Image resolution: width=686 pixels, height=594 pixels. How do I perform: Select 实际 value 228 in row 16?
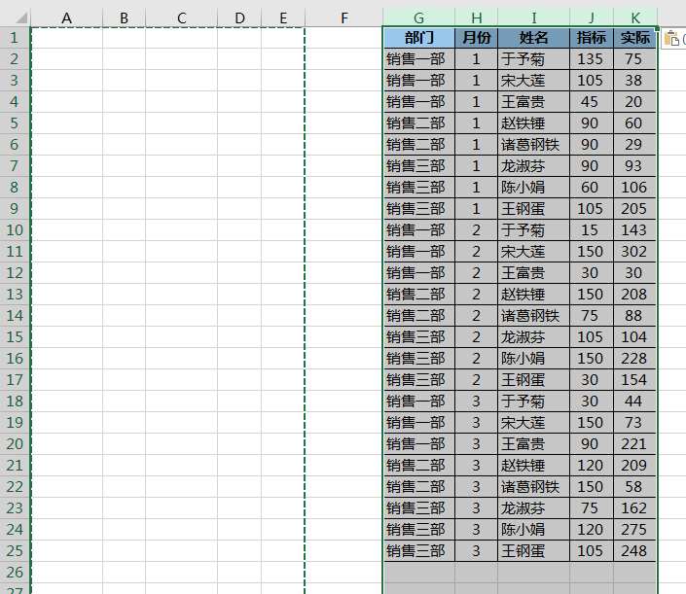(x=634, y=359)
